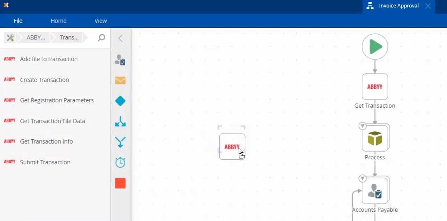Expand the Process node dropdown triangle
Image resolution: width=447 pixels, height=221 pixels.
pyautogui.click(x=363, y=126)
